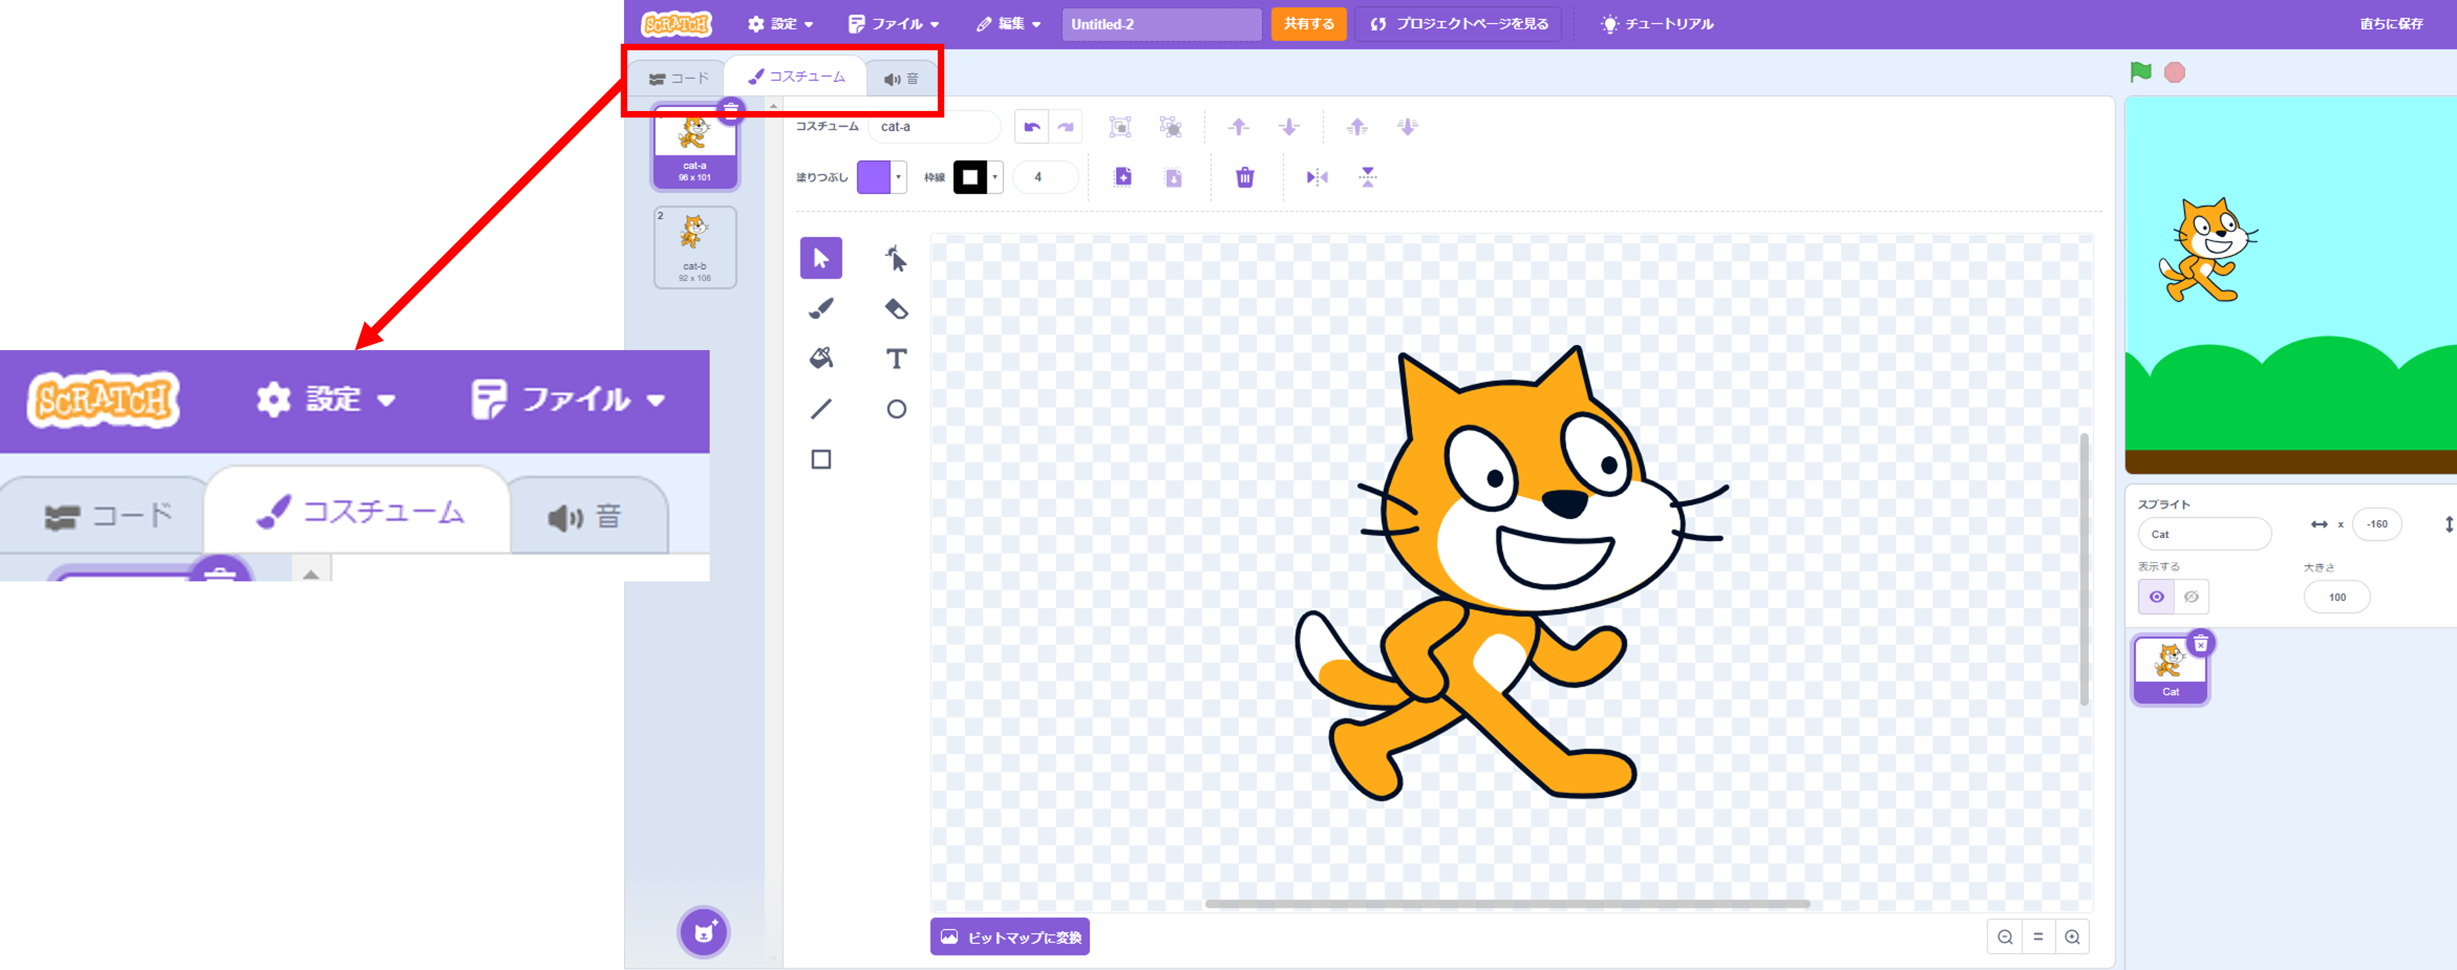Click the Flip horizontal icon

[1316, 178]
